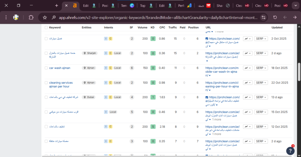
Task: Open the SERP dropdown for car wash ajman
Action: pyautogui.click(x=261, y=68)
